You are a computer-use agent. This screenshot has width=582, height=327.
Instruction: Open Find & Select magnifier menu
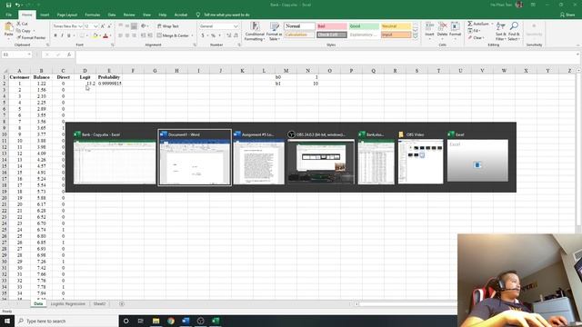pos(514,31)
